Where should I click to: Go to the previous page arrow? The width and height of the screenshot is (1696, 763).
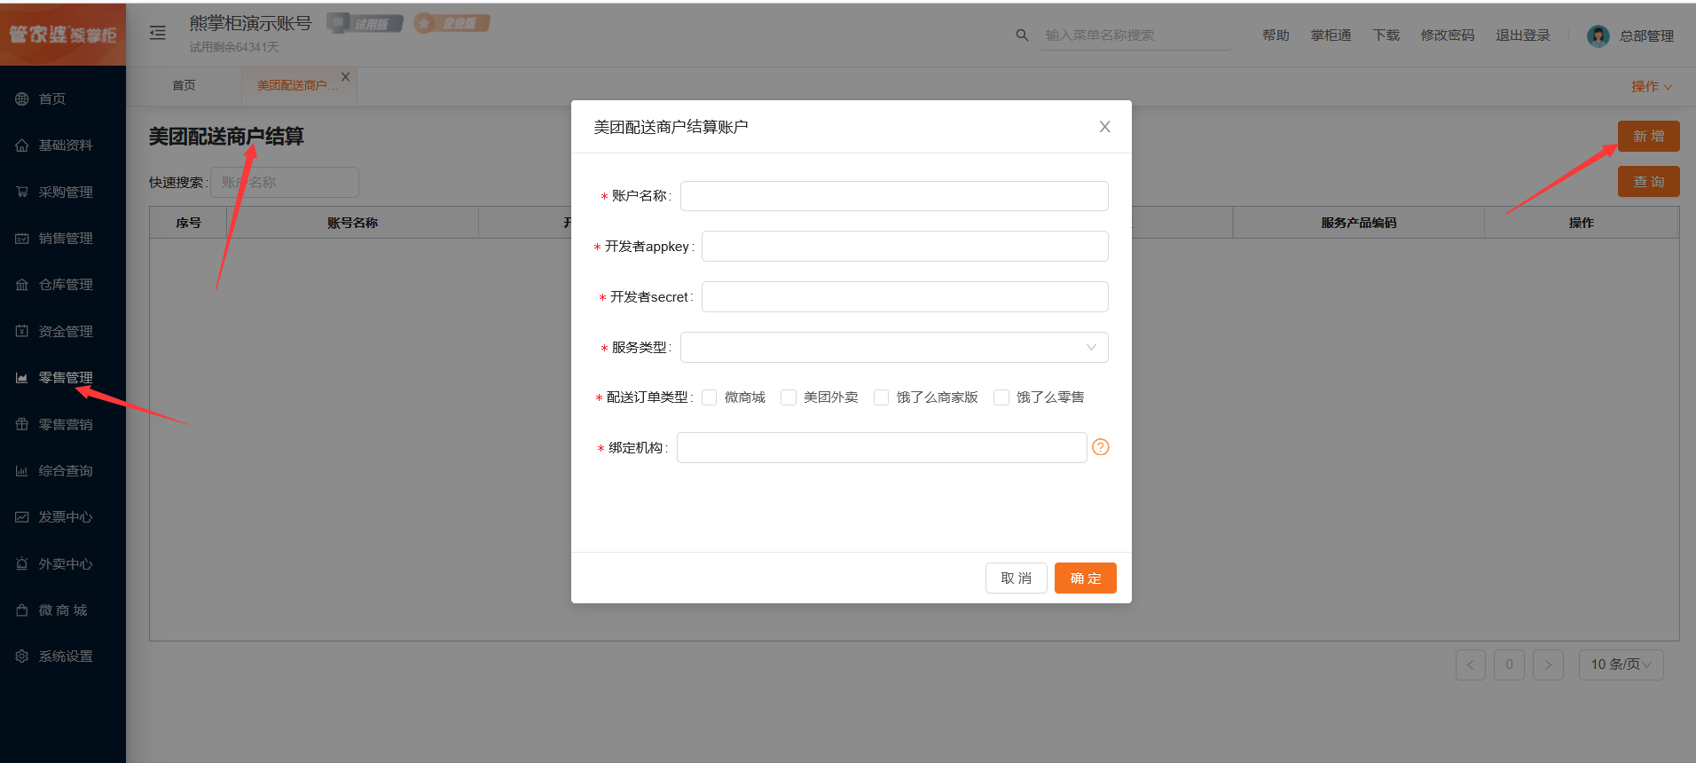click(x=1471, y=665)
